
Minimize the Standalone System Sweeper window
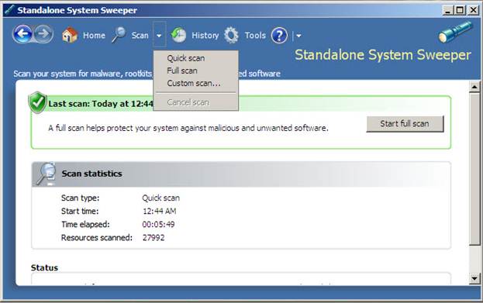[448, 11]
